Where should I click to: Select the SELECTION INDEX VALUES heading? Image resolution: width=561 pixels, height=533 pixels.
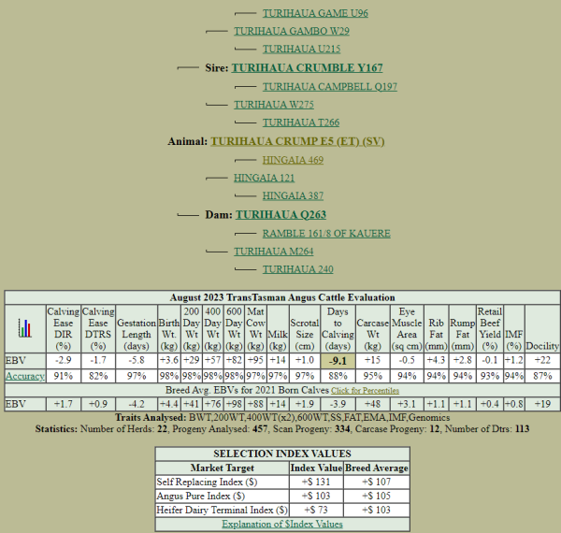point(282,454)
